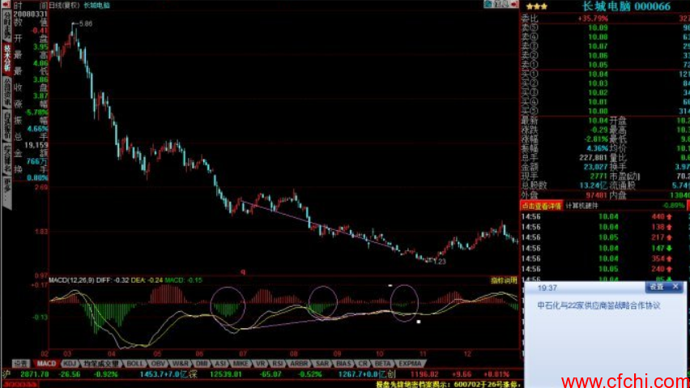Switch to the ASI indicator tab

pyautogui.click(x=220, y=364)
